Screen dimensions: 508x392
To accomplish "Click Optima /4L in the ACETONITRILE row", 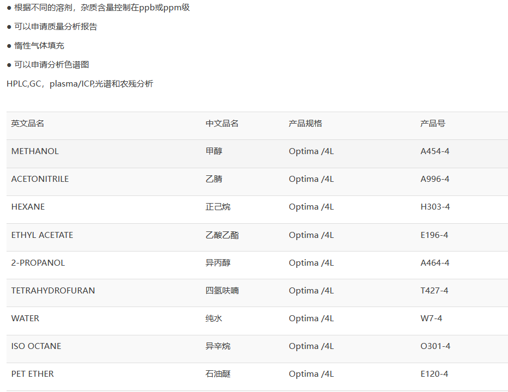I will [x=311, y=179].
